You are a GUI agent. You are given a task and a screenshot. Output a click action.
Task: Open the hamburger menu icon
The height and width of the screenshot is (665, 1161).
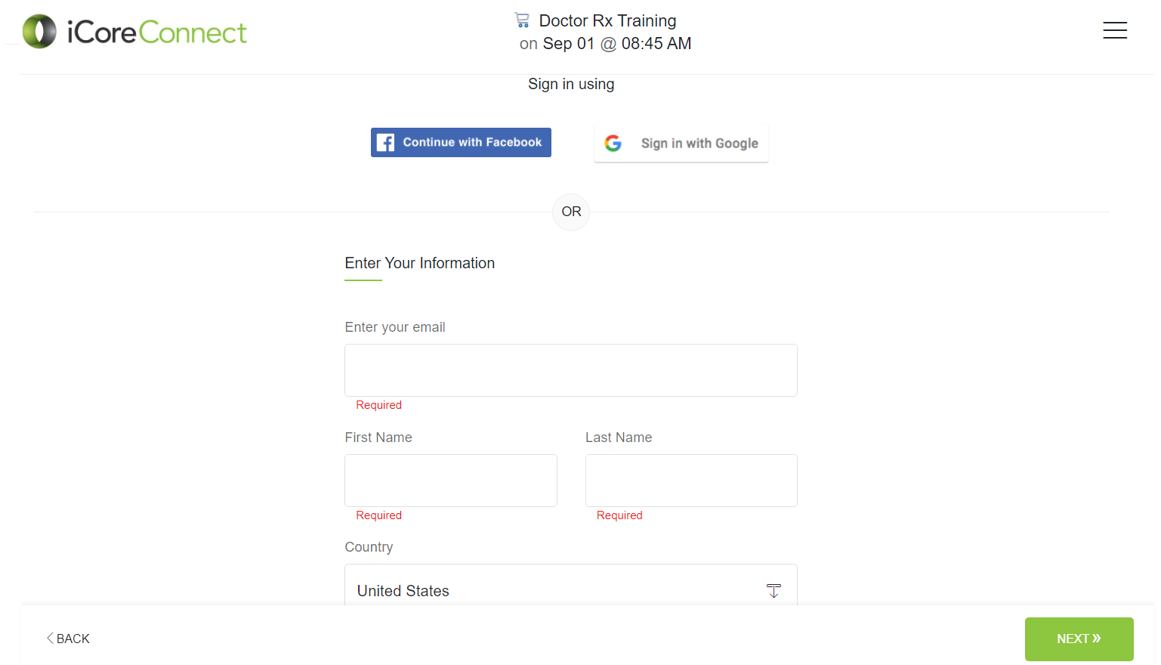click(x=1114, y=30)
